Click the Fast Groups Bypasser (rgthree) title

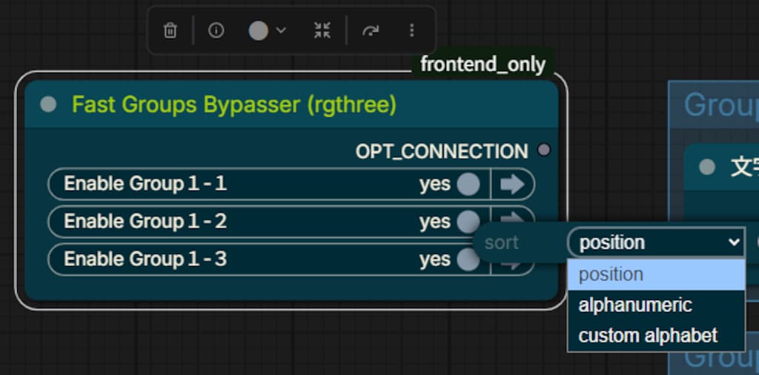point(234,104)
